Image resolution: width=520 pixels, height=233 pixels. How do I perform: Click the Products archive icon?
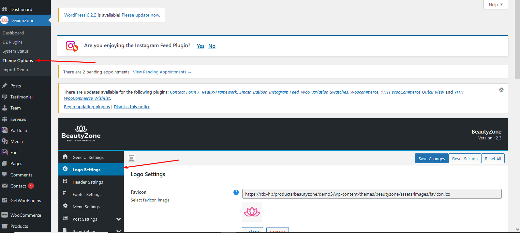(x=5, y=226)
